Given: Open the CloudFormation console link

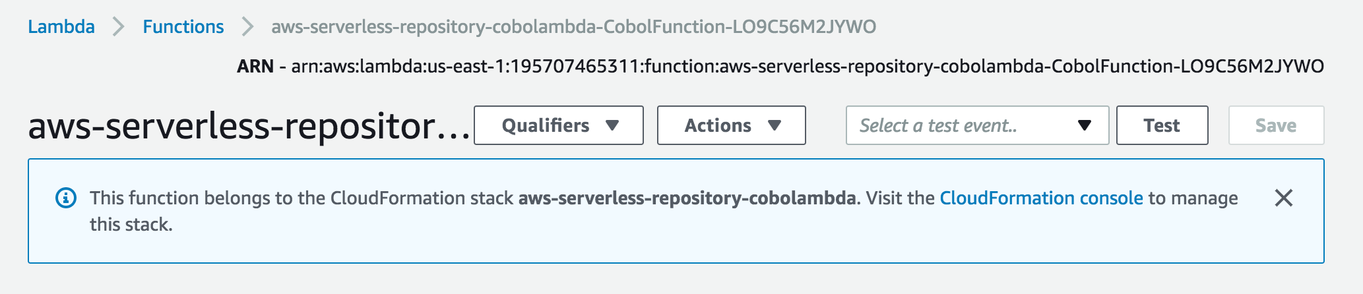Looking at the screenshot, I should tap(1041, 198).
